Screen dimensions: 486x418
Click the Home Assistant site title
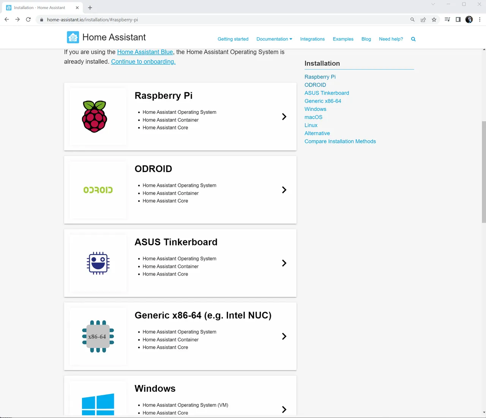click(114, 37)
